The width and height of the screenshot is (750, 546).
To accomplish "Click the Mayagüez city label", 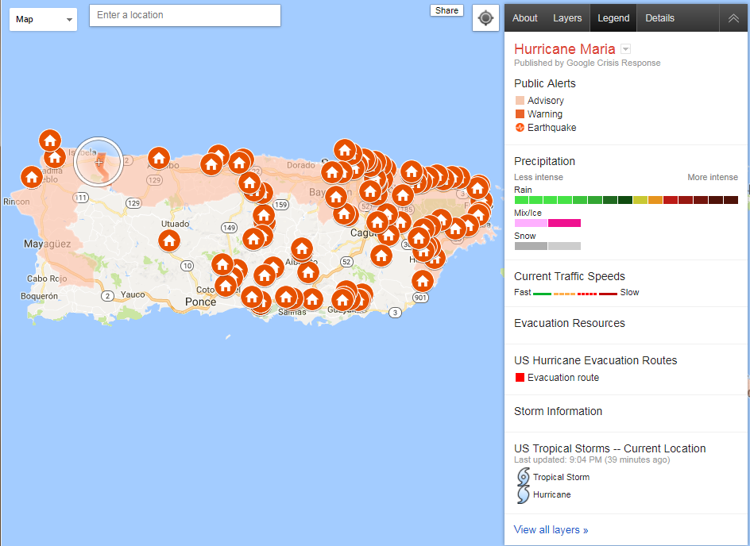I will click(48, 244).
